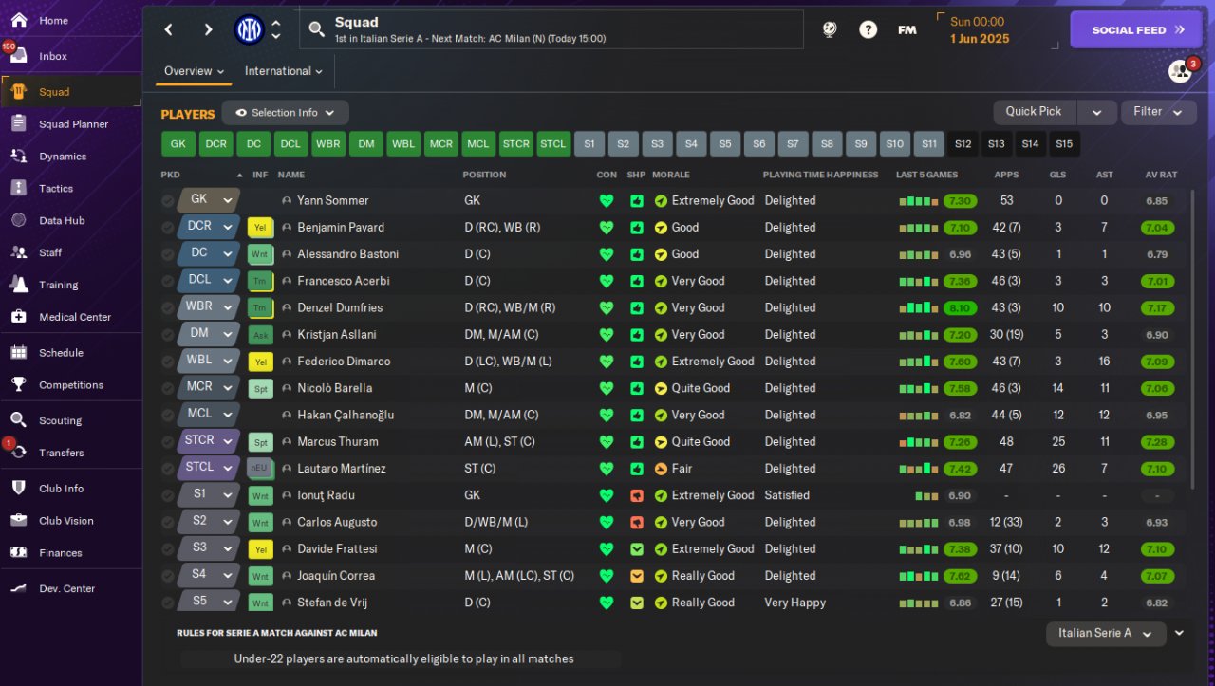This screenshot has height=686, width=1215.
Task: Go forward with the right arrow
Action: tap(208, 29)
